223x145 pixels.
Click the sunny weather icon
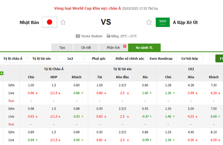point(108,36)
